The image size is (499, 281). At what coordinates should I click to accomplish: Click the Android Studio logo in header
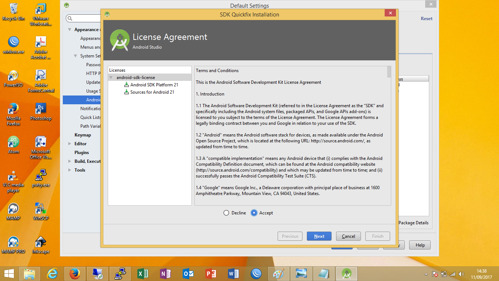[119, 40]
